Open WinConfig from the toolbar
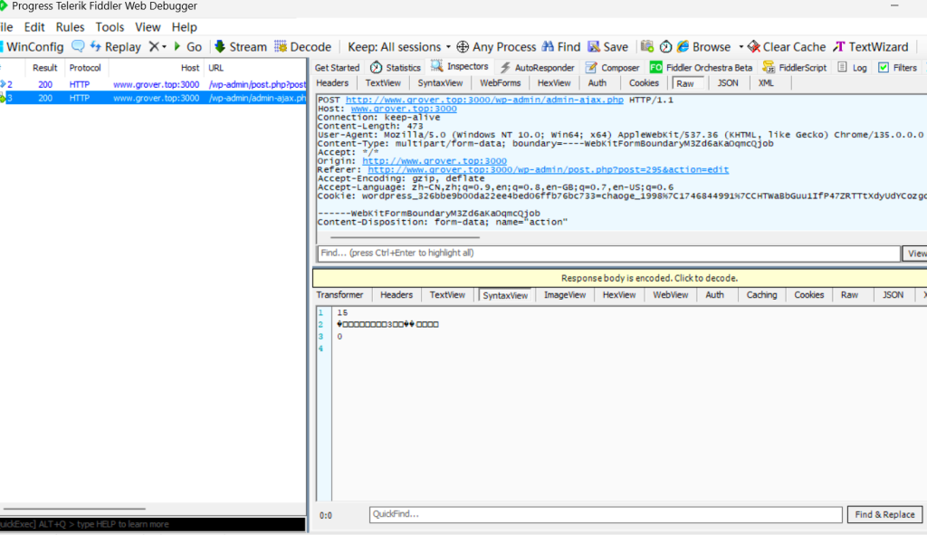The height and width of the screenshot is (535, 927). click(32, 47)
